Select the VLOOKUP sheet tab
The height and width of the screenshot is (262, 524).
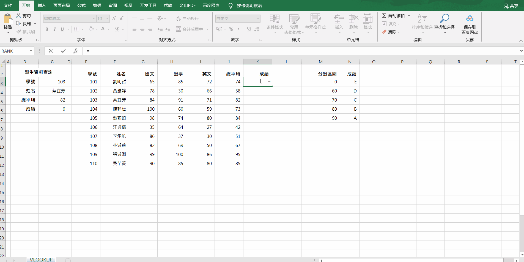[x=41, y=260]
